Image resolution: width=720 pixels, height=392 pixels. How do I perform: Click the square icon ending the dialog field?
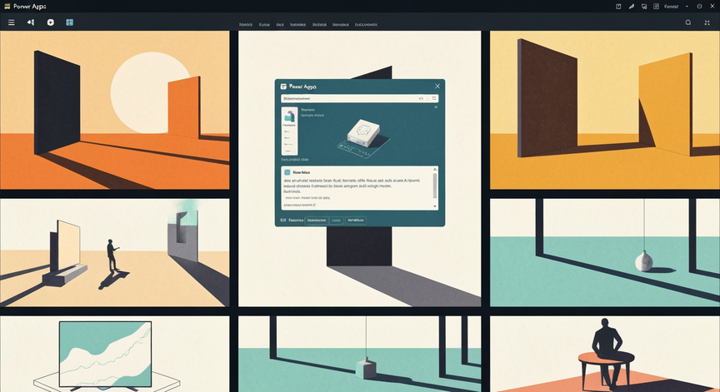pyautogui.click(x=434, y=98)
